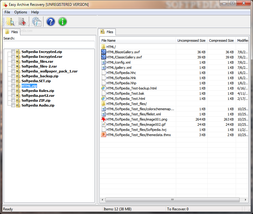Click the config.xml file icon
The image size is (253, 214).
(x=104, y=62)
